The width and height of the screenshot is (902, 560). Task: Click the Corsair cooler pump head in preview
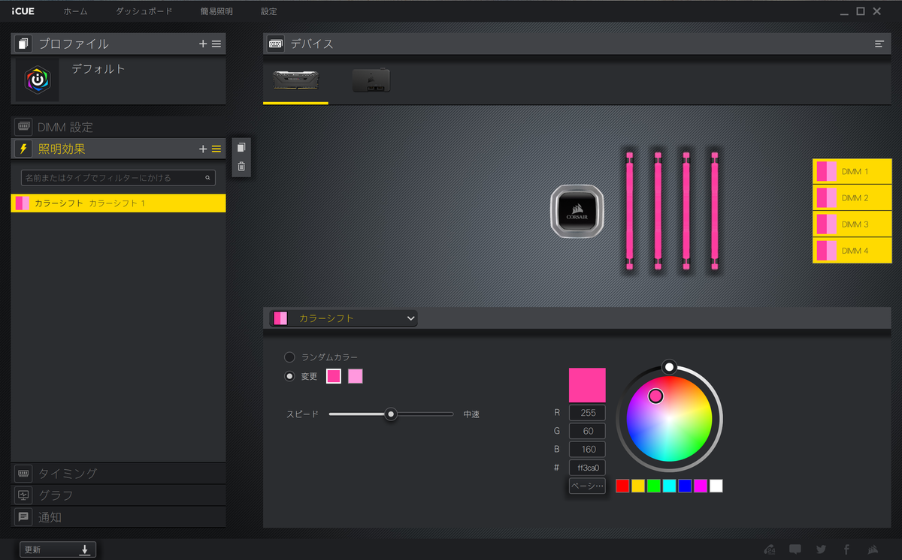coord(578,212)
